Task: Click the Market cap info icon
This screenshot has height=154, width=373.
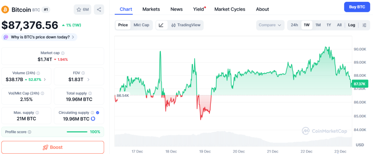Action: 63,53
